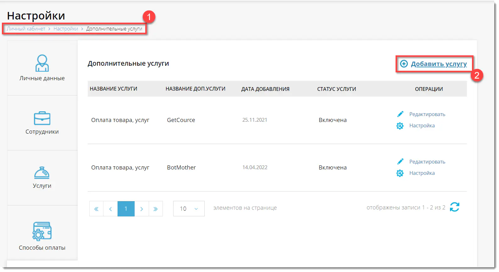This screenshot has height=272, width=499.
Task: Click отображены записи 1 - 2 из 2
Action: [406, 208]
